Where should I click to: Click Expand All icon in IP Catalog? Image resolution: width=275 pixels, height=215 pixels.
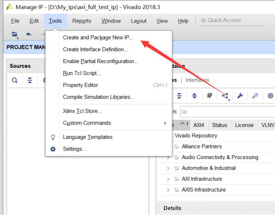(194, 96)
